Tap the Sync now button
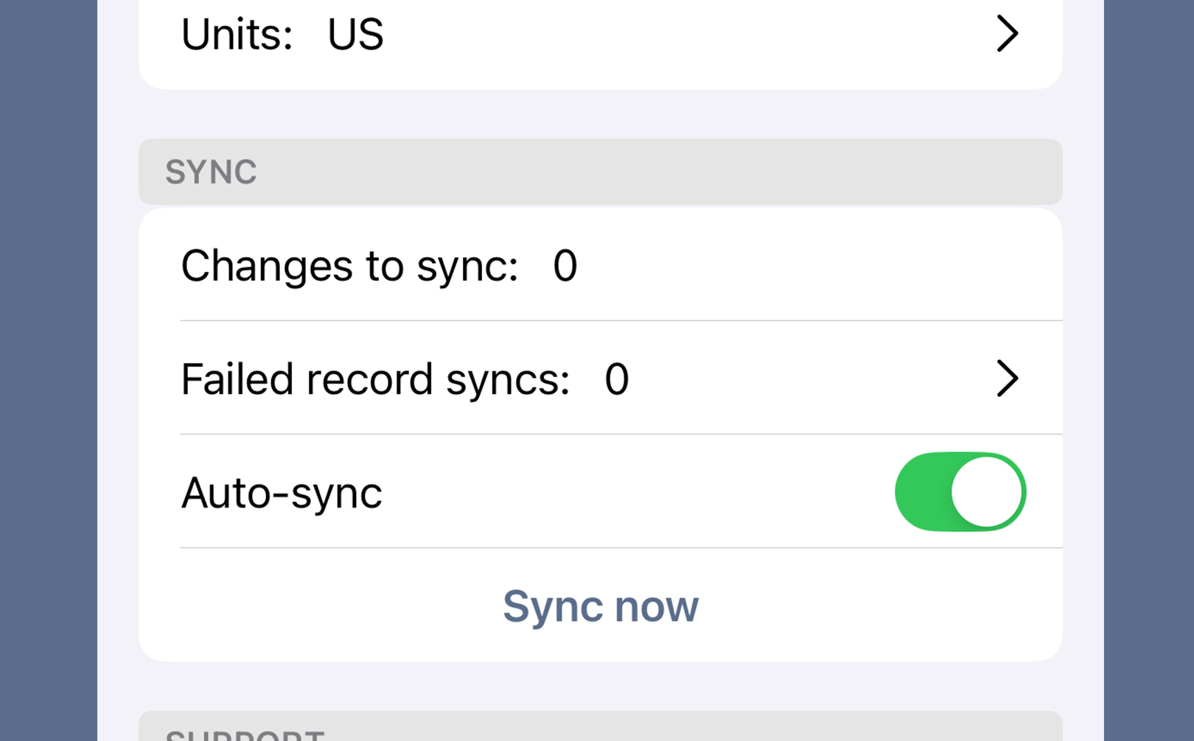Screen dimensions: 1194x741 (599, 606)
